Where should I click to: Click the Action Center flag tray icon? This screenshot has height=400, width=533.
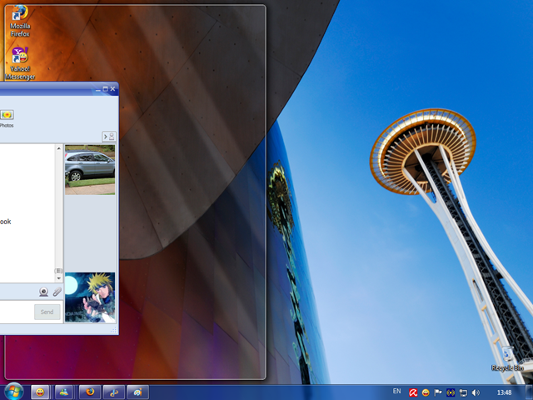[438, 392]
